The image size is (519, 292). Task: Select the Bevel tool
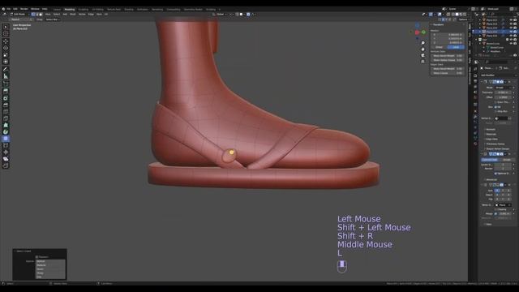tap(6, 105)
